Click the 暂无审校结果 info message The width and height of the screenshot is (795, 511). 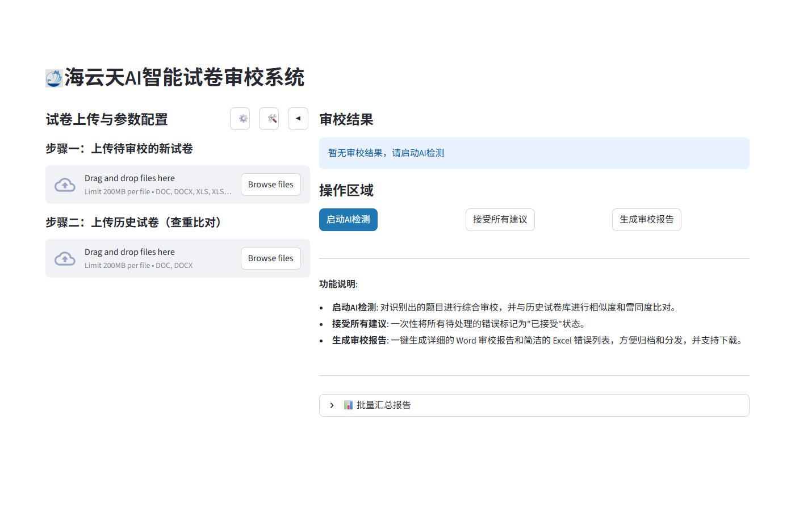[534, 153]
